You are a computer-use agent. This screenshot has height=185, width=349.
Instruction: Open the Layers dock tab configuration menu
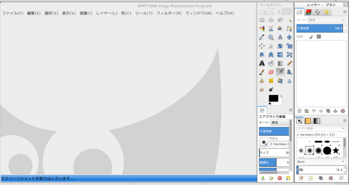point(345,12)
